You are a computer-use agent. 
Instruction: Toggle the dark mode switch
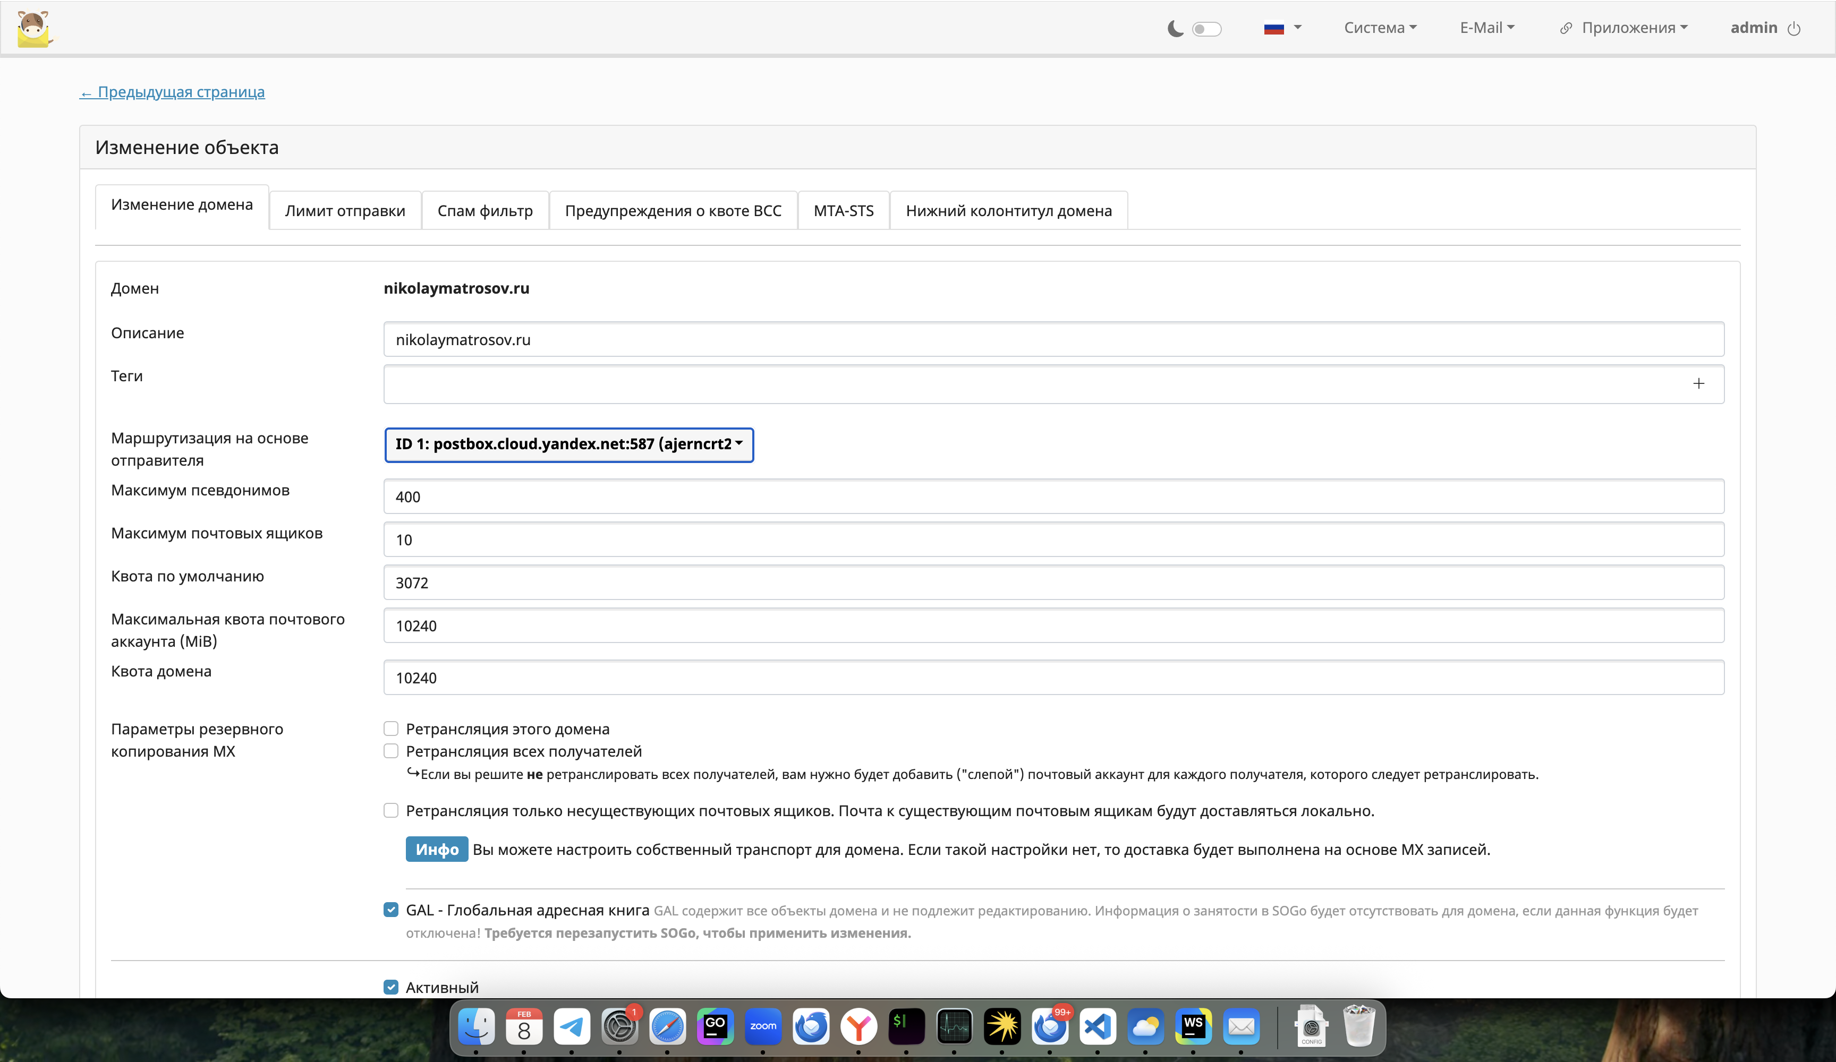pos(1206,29)
